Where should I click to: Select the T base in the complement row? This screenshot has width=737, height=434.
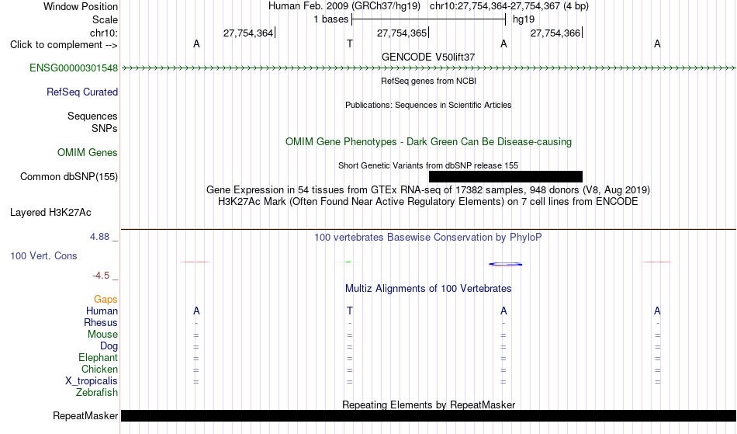350,43
